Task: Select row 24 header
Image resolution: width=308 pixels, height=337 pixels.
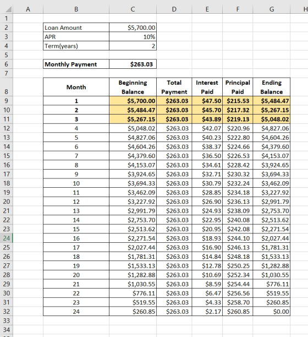Action: (x=7, y=238)
